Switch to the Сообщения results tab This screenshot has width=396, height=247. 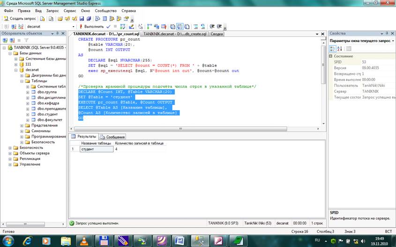(112, 137)
